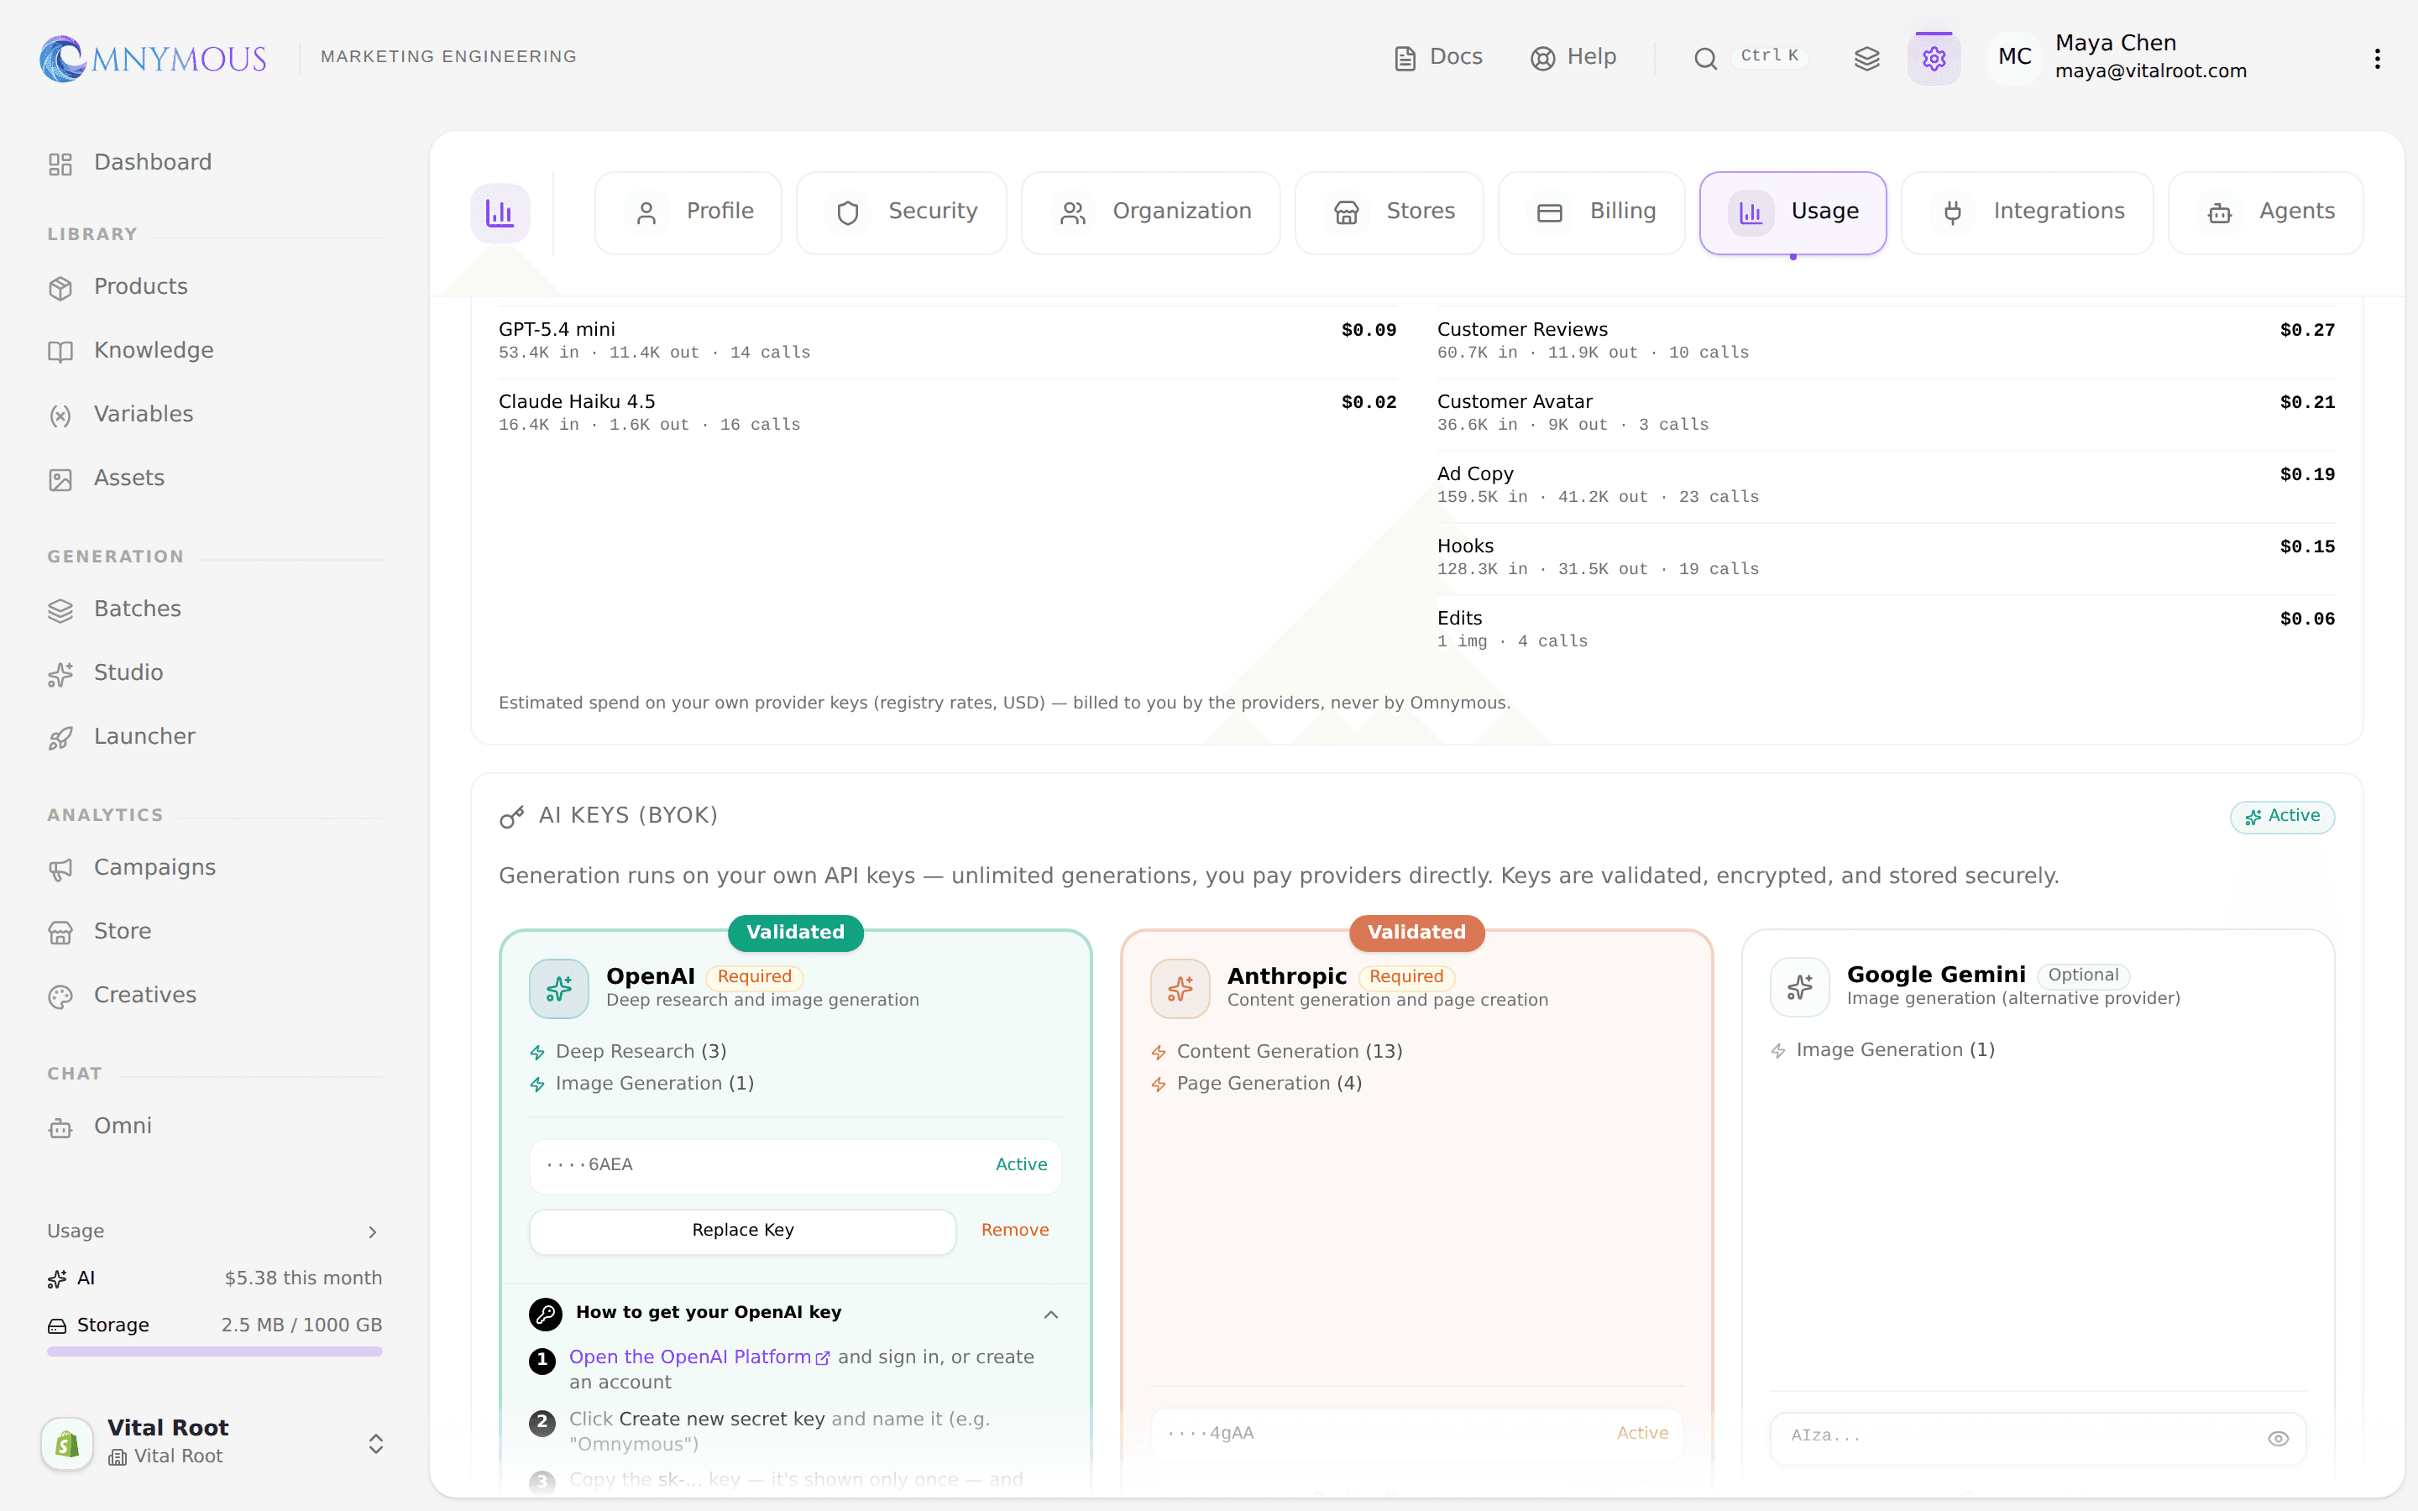This screenshot has height=1511, width=2418.
Task: Click the Customer Reviews usage row
Action: click(1886, 341)
